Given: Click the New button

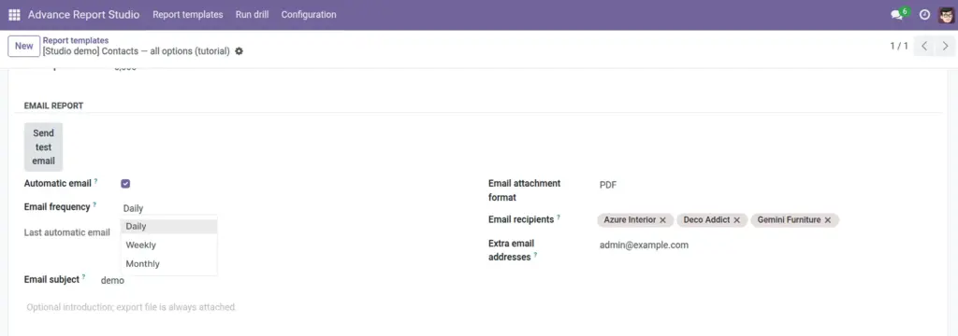Looking at the screenshot, I should pyautogui.click(x=23, y=46).
